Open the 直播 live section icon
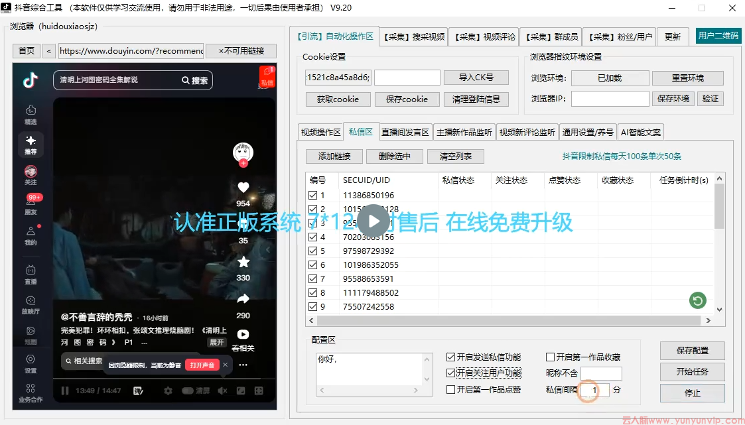 (x=31, y=274)
